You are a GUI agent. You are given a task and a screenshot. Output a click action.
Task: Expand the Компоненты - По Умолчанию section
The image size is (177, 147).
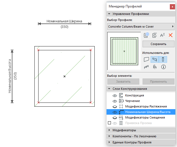109,136
